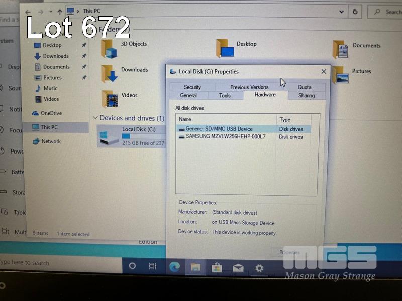Open the Downloads folder in main pane
The image size is (402, 301).
110,73
